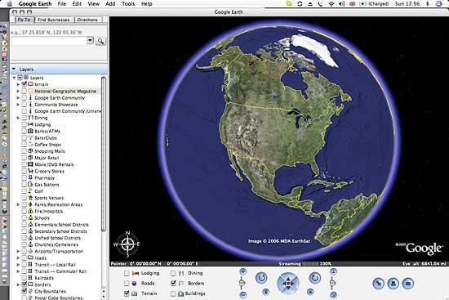Image resolution: width=449 pixels, height=300 pixels.
Task: Enable the bottom Roads checkbox
Action: click(127, 284)
